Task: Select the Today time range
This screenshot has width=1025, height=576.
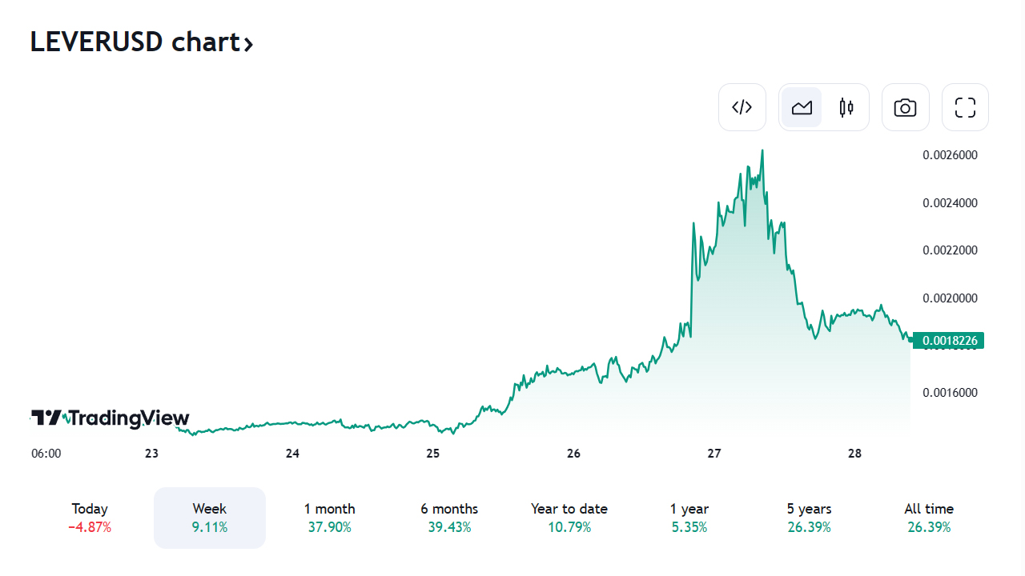Action: 90,518
